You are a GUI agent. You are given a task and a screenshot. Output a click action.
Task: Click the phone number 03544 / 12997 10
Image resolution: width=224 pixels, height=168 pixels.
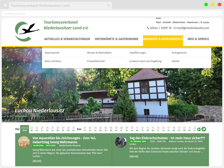coord(159,28)
